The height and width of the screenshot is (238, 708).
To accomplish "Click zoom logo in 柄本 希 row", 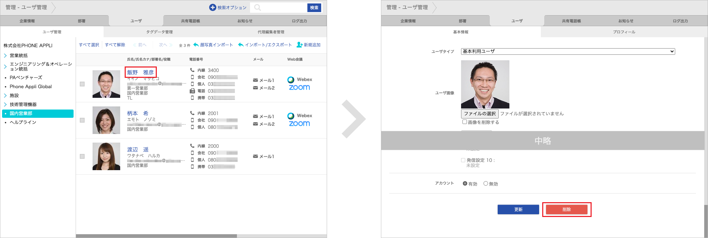I will tap(299, 124).
